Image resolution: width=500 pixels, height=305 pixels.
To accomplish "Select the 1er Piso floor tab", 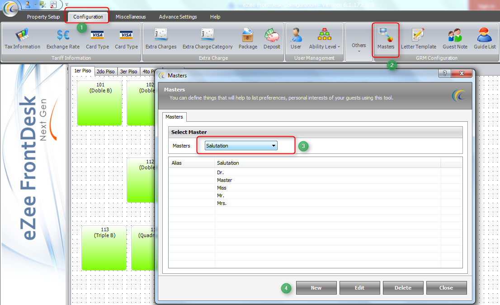I will click(83, 71).
